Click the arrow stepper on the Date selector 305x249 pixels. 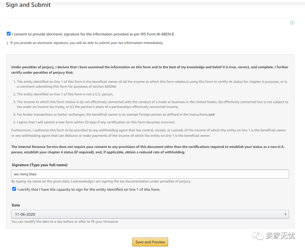tap(285, 214)
